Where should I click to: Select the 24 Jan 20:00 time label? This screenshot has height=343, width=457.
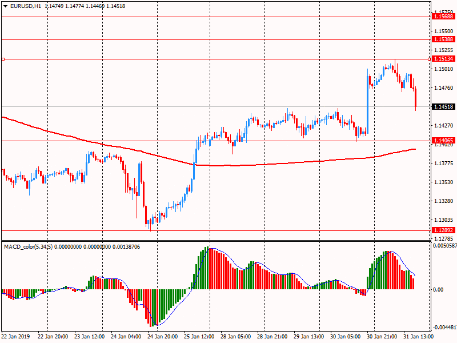pos(163,336)
